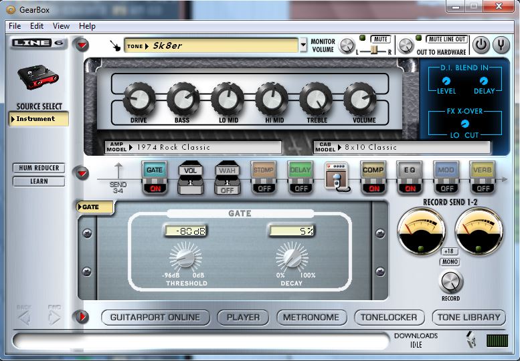Open the Tone preset dropdown arrow

[303, 45]
